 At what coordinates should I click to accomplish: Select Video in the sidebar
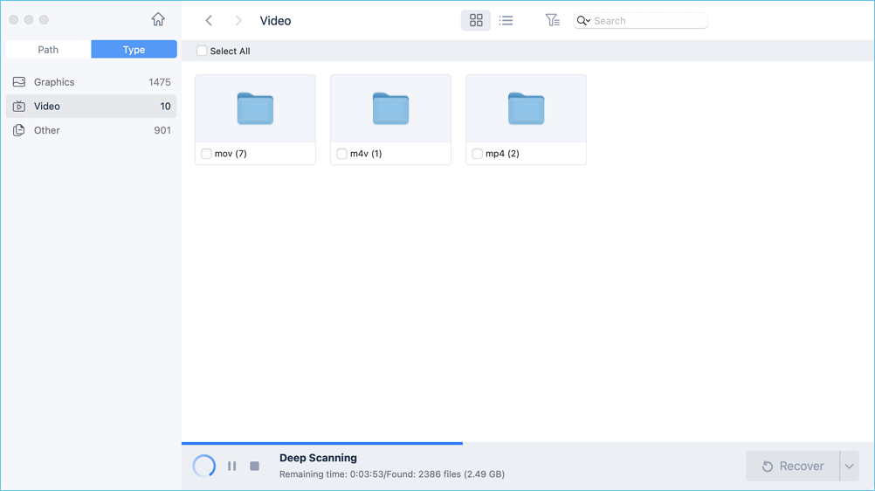pos(91,106)
